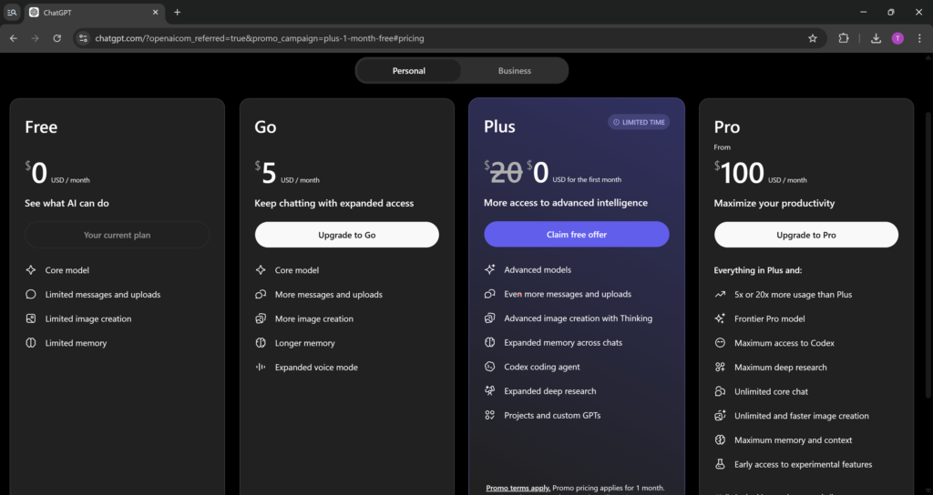This screenshot has height=495, width=933.
Task: Click the waveform icon by Expanded voice mode
Action: (261, 368)
